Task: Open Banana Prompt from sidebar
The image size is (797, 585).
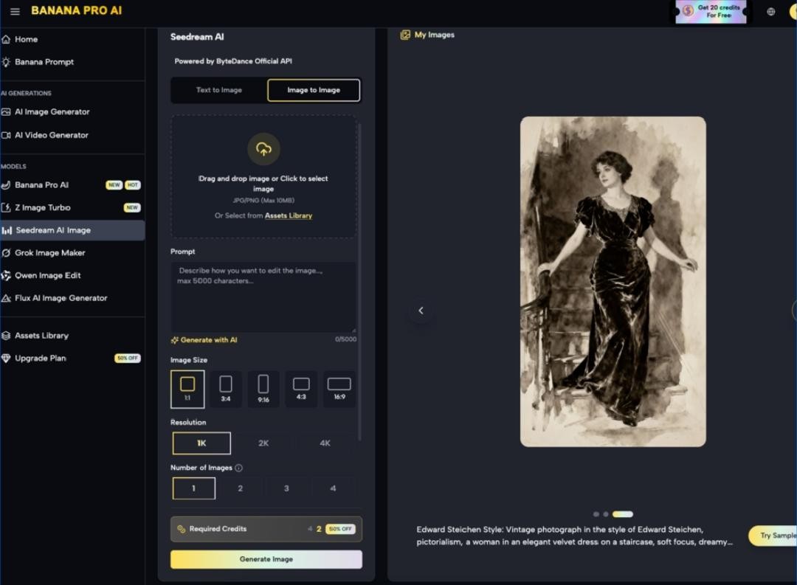Action: 44,62
